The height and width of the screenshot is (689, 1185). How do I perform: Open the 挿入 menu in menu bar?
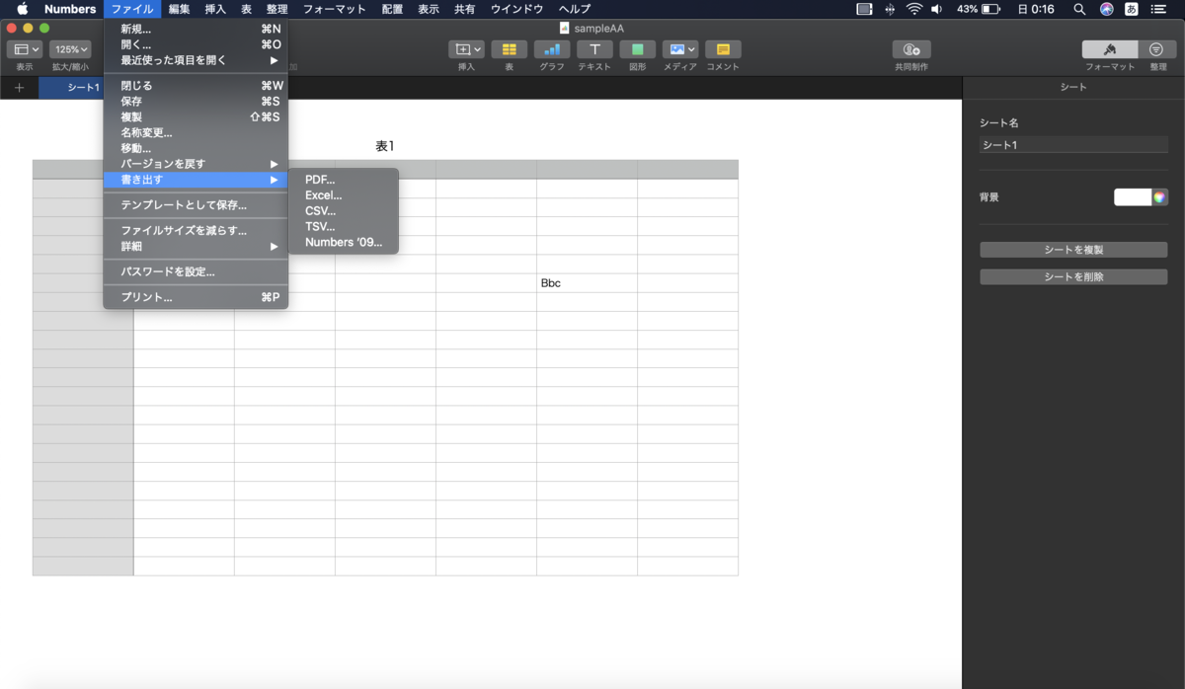point(214,9)
